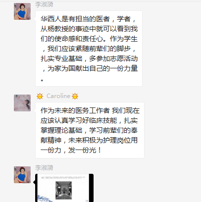The height and width of the screenshot is (202, 201).
Task: Click the sun emoji after the name Caroline
Action: pyautogui.click(x=75, y=96)
